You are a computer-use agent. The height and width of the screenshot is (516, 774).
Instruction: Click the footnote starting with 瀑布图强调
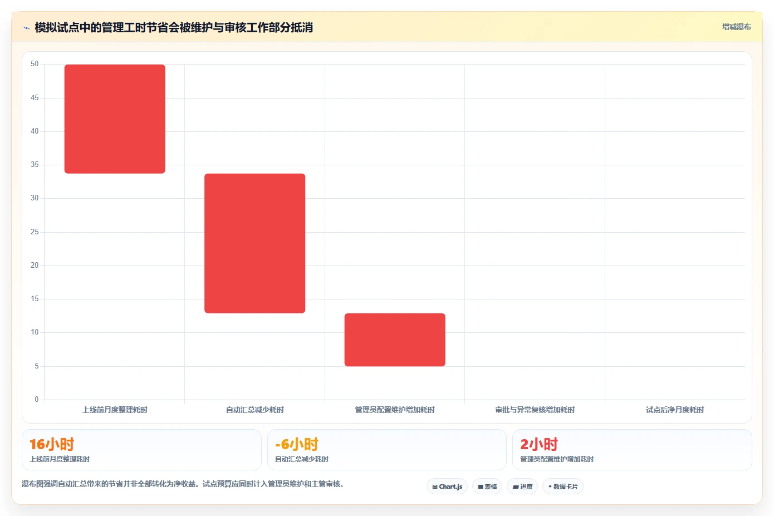click(x=183, y=484)
